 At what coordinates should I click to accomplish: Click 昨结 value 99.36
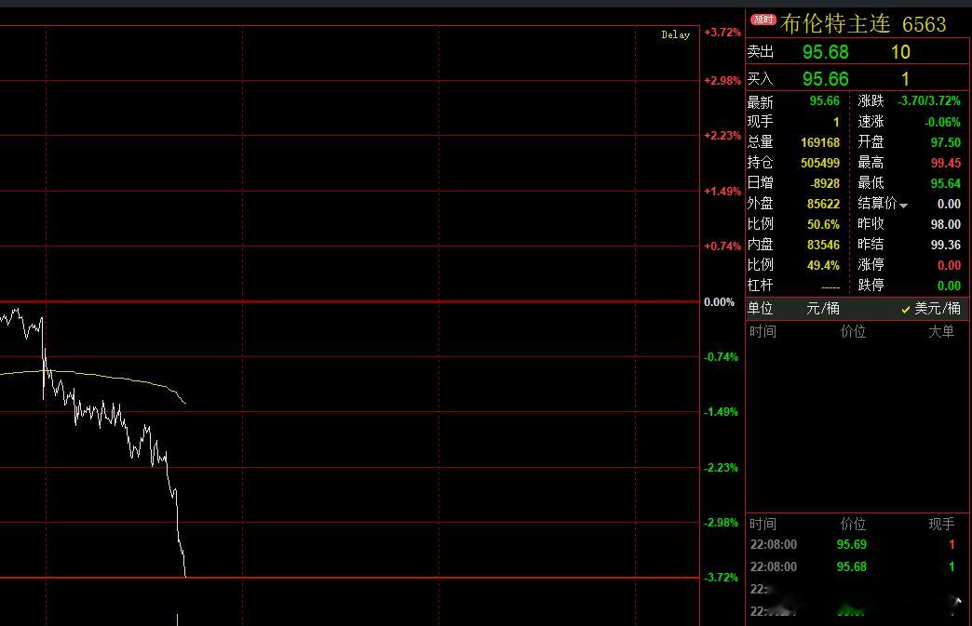click(945, 245)
